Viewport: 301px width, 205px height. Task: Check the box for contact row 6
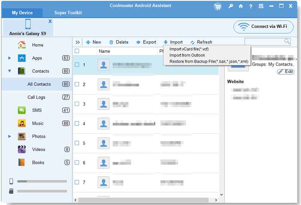click(77, 163)
